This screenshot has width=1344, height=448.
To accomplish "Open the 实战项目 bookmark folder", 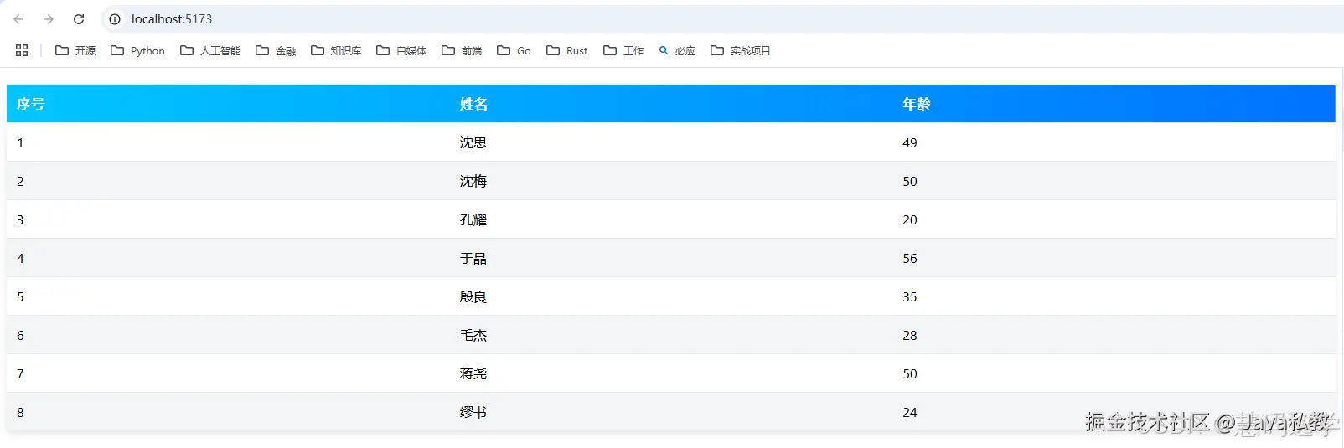I will click(x=741, y=50).
